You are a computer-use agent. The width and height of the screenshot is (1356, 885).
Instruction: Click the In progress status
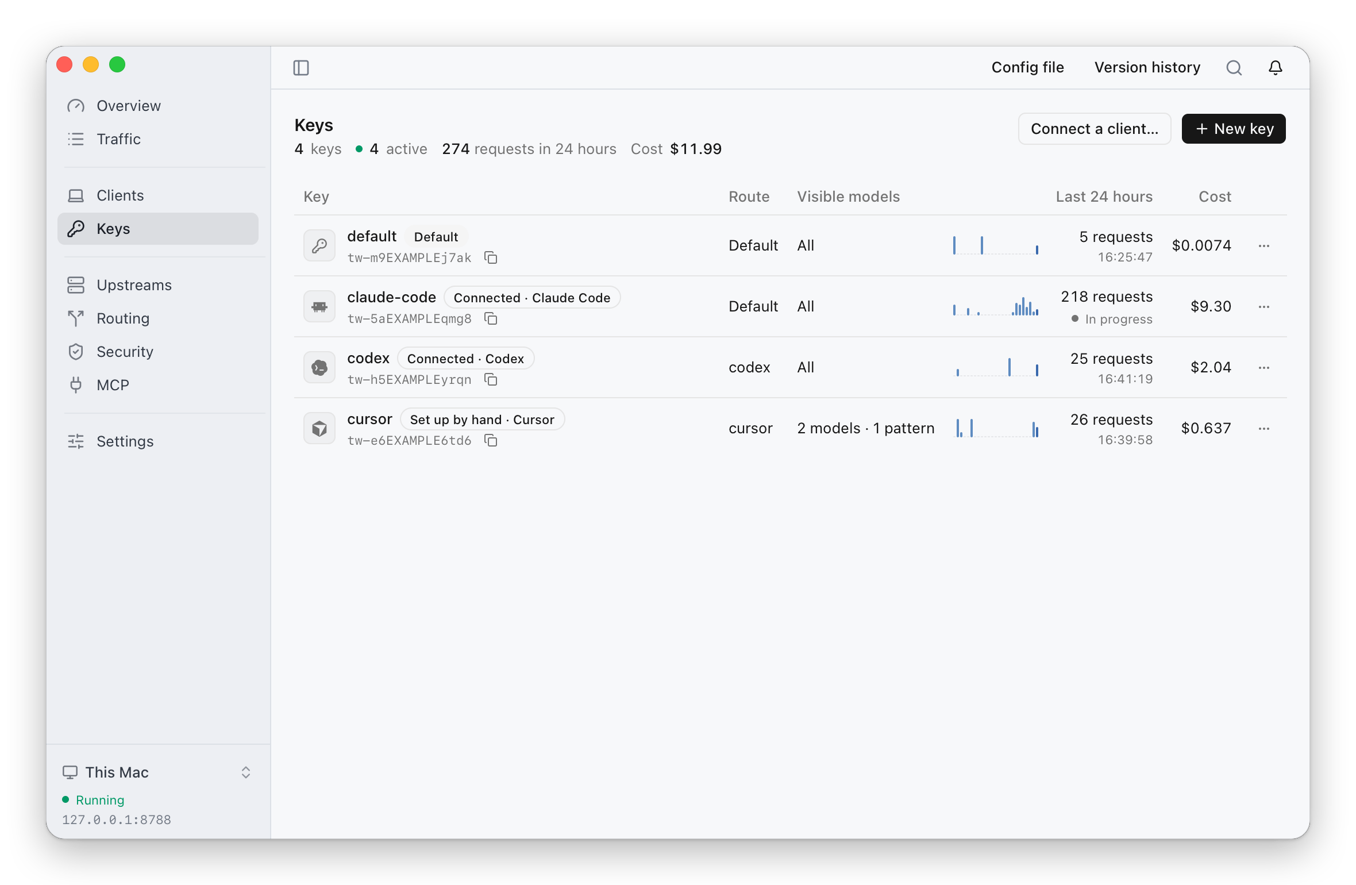(1112, 319)
